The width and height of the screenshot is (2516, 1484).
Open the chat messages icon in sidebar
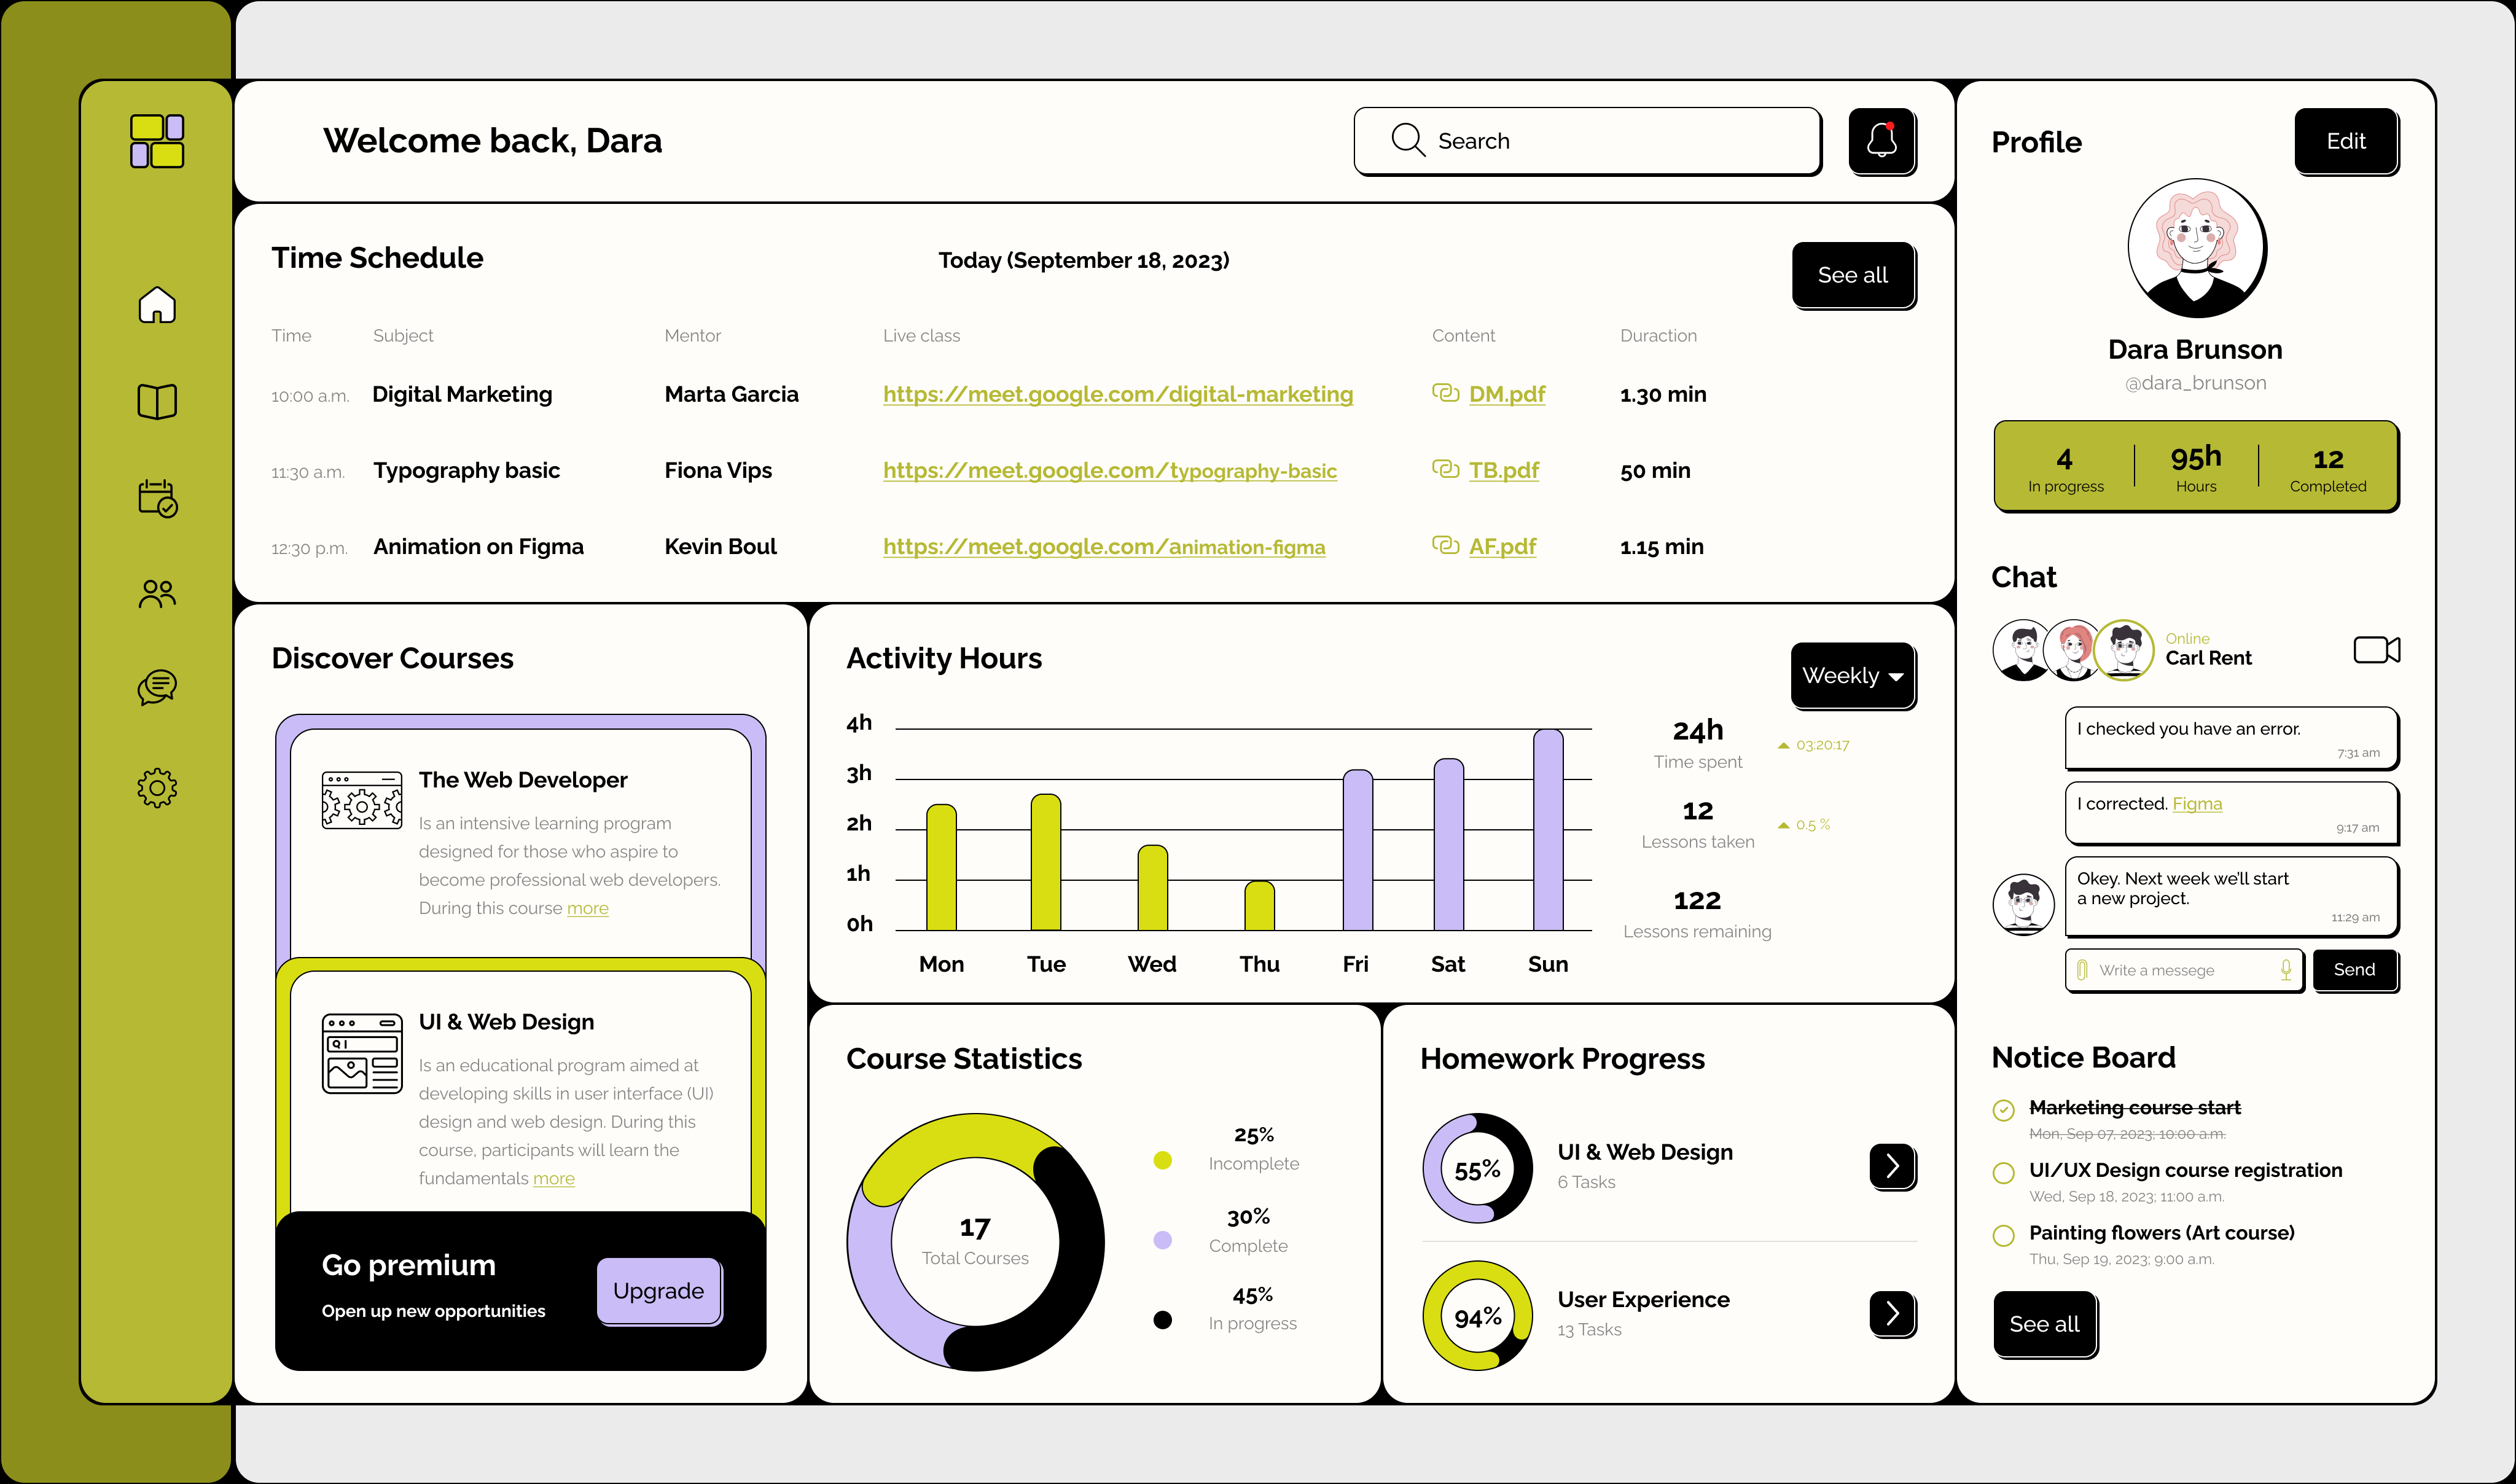(157, 687)
